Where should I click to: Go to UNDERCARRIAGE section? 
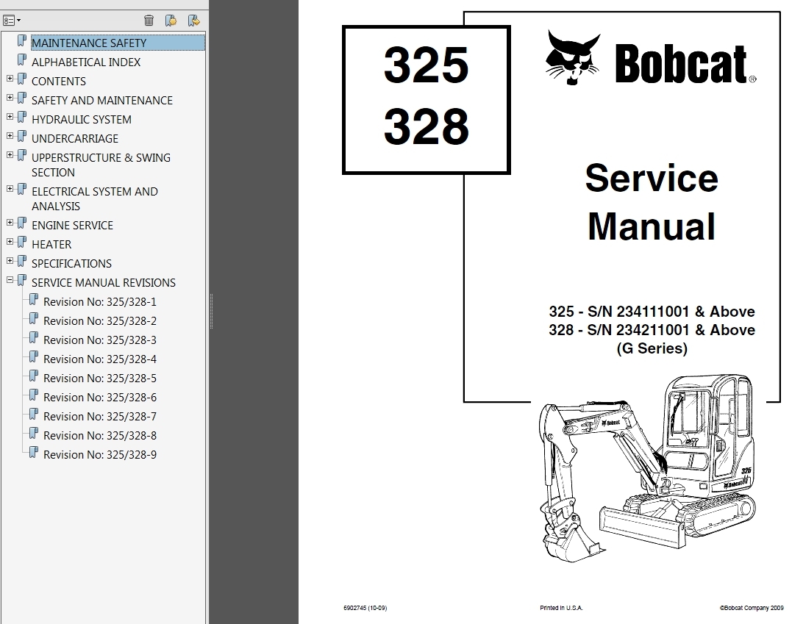tap(75, 139)
